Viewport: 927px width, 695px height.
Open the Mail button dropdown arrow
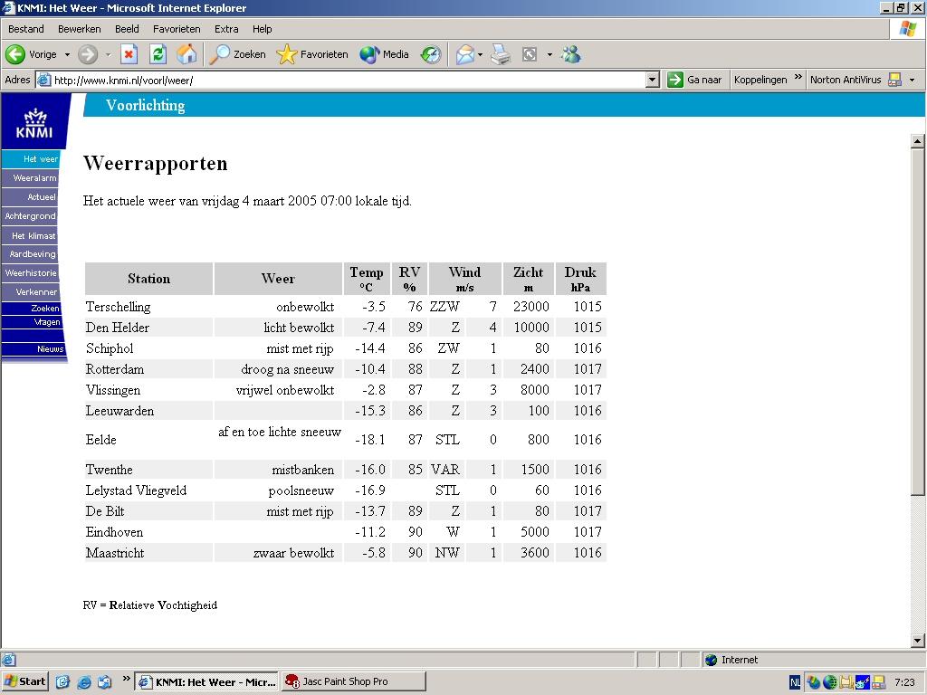480,54
